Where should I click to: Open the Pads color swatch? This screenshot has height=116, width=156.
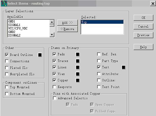coord(78,54)
